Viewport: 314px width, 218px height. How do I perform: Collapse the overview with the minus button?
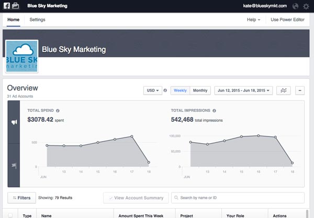pyautogui.click(x=300, y=90)
